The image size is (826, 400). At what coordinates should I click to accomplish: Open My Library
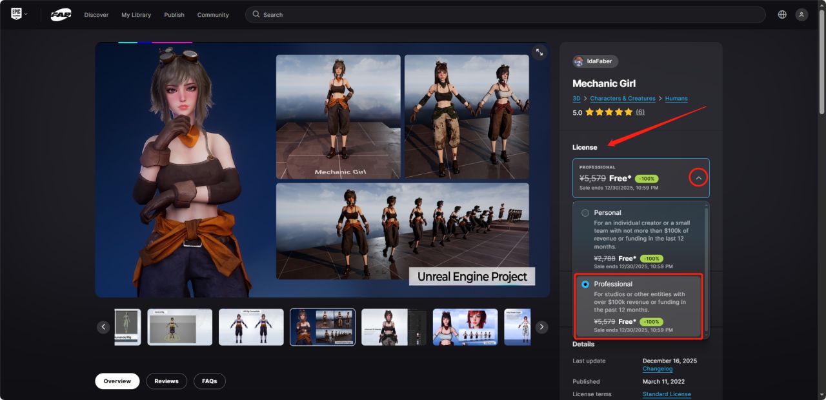click(x=136, y=15)
